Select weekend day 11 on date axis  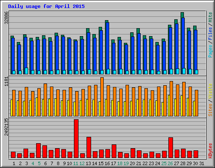76,163
